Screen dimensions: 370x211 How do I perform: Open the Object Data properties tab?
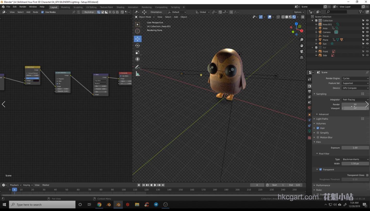pos(309,131)
